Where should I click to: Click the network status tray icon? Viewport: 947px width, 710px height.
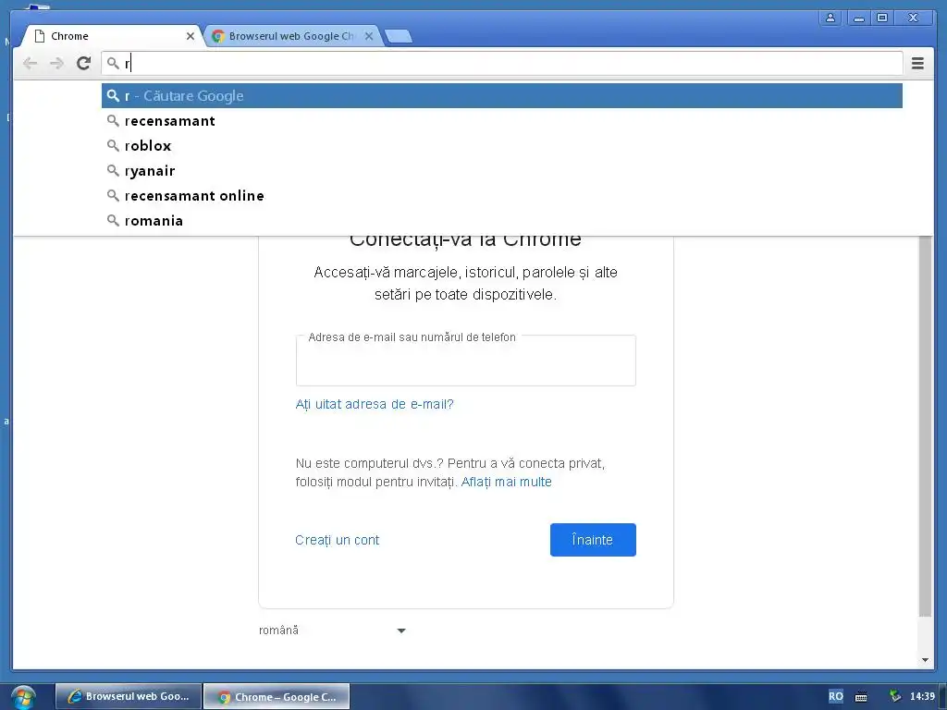click(x=895, y=696)
